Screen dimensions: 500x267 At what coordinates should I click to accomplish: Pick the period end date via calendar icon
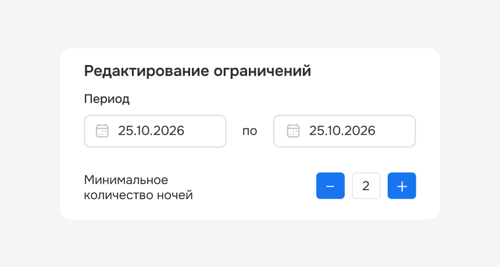click(x=293, y=131)
